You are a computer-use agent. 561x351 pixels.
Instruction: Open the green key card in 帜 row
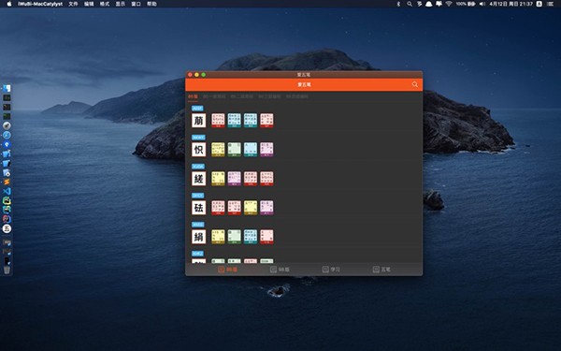point(235,150)
